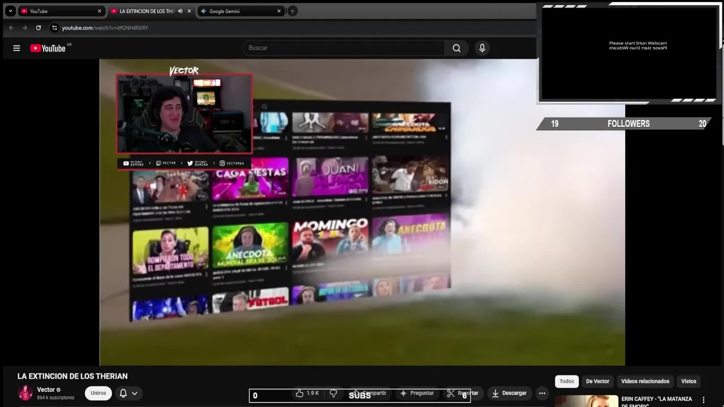Open a new browser tab
Image resolution: width=724 pixels, height=407 pixels.
click(292, 11)
